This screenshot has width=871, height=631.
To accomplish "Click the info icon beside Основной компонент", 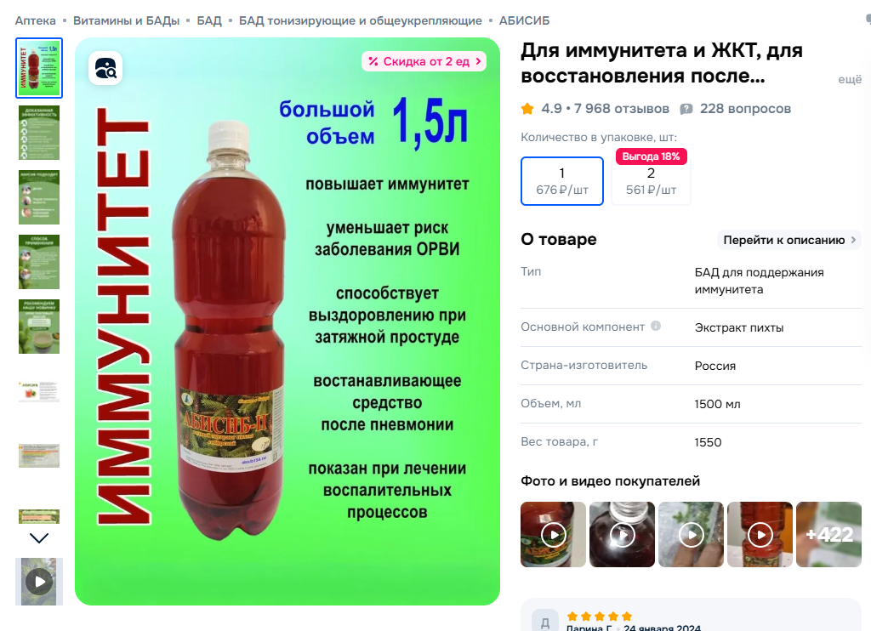I will pyautogui.click(x=656, y=326).
